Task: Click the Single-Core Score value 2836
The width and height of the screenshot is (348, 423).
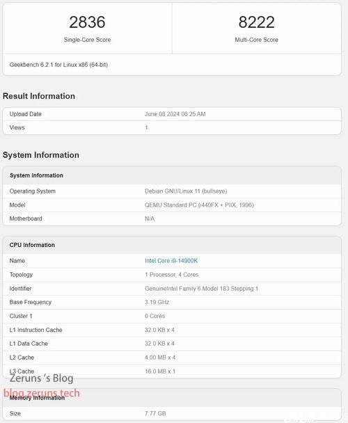Action: coord(87,22)
